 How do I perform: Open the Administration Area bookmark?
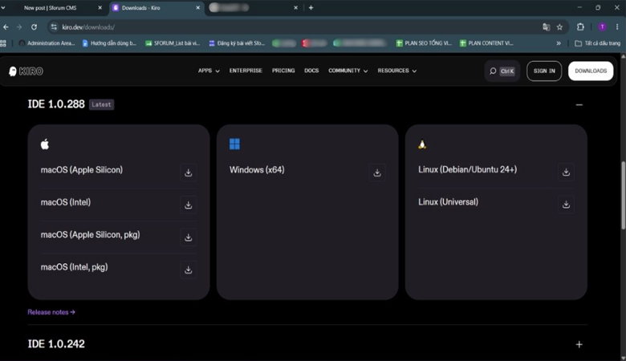[47, 43]
